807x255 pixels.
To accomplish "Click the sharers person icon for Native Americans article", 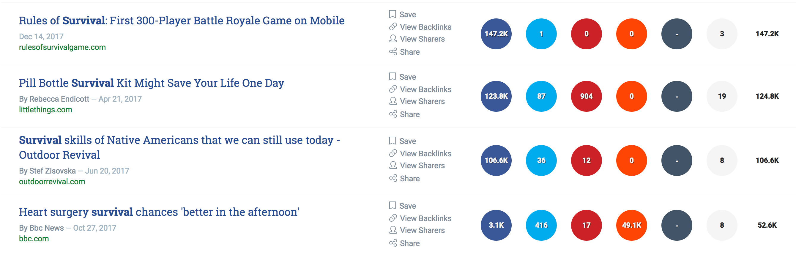I will click(393, 165).
